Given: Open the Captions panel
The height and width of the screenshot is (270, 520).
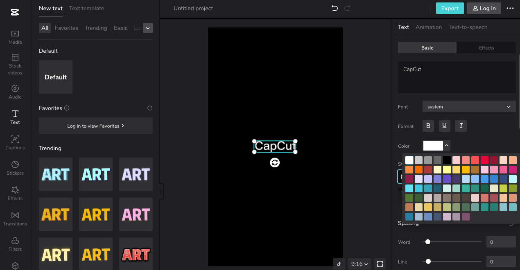Looking at the screenshot, I should [x=15, y=142].
